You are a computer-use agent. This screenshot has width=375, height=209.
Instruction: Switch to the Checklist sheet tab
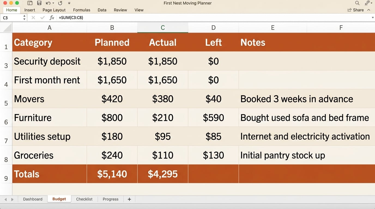(x=84, y=199)
